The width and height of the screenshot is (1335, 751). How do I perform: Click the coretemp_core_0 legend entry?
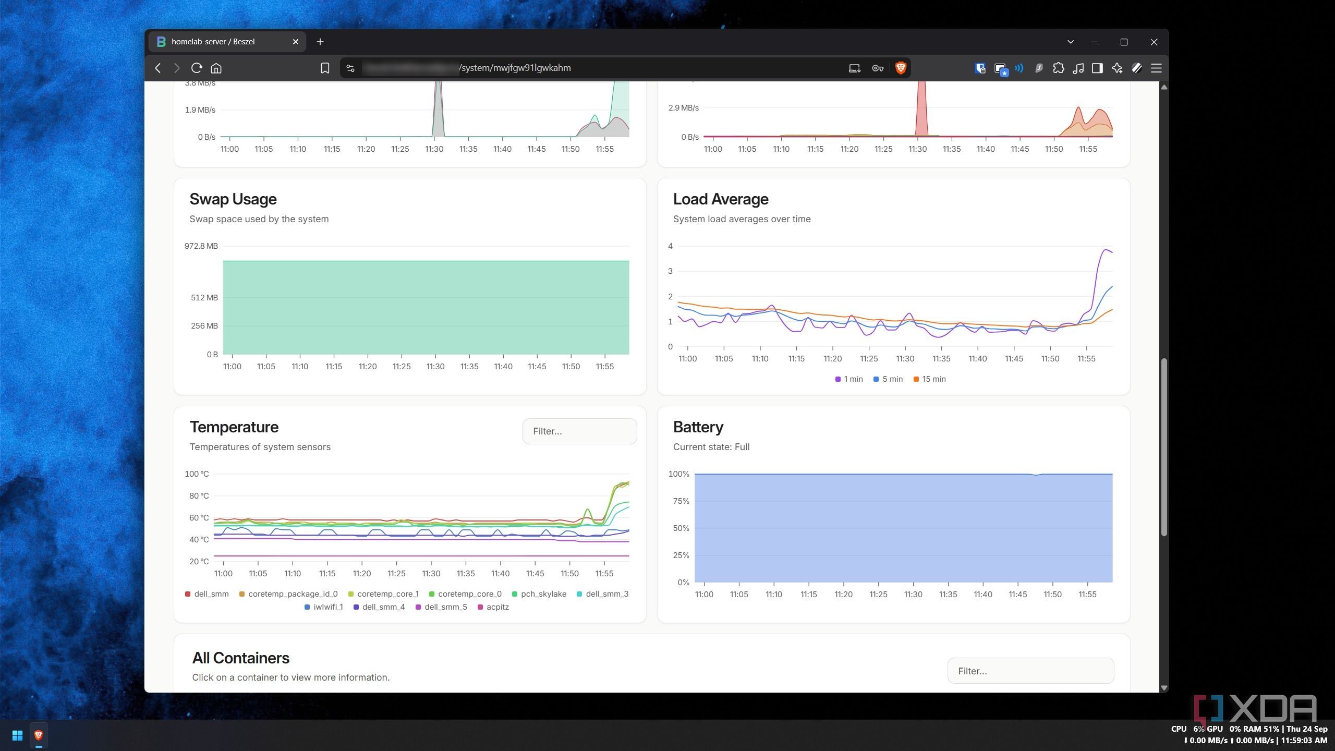click(x=465, y=594)
